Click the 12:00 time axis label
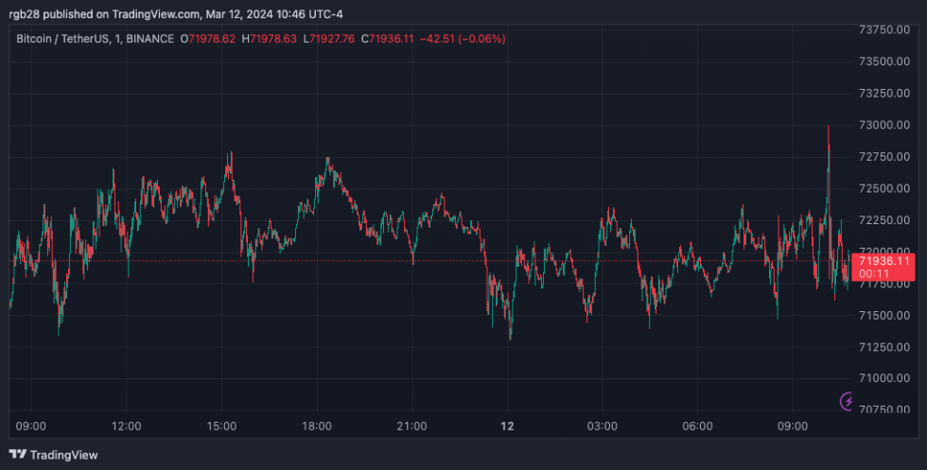This screenshot has height=470, width=927. click(x=126, y=426)
